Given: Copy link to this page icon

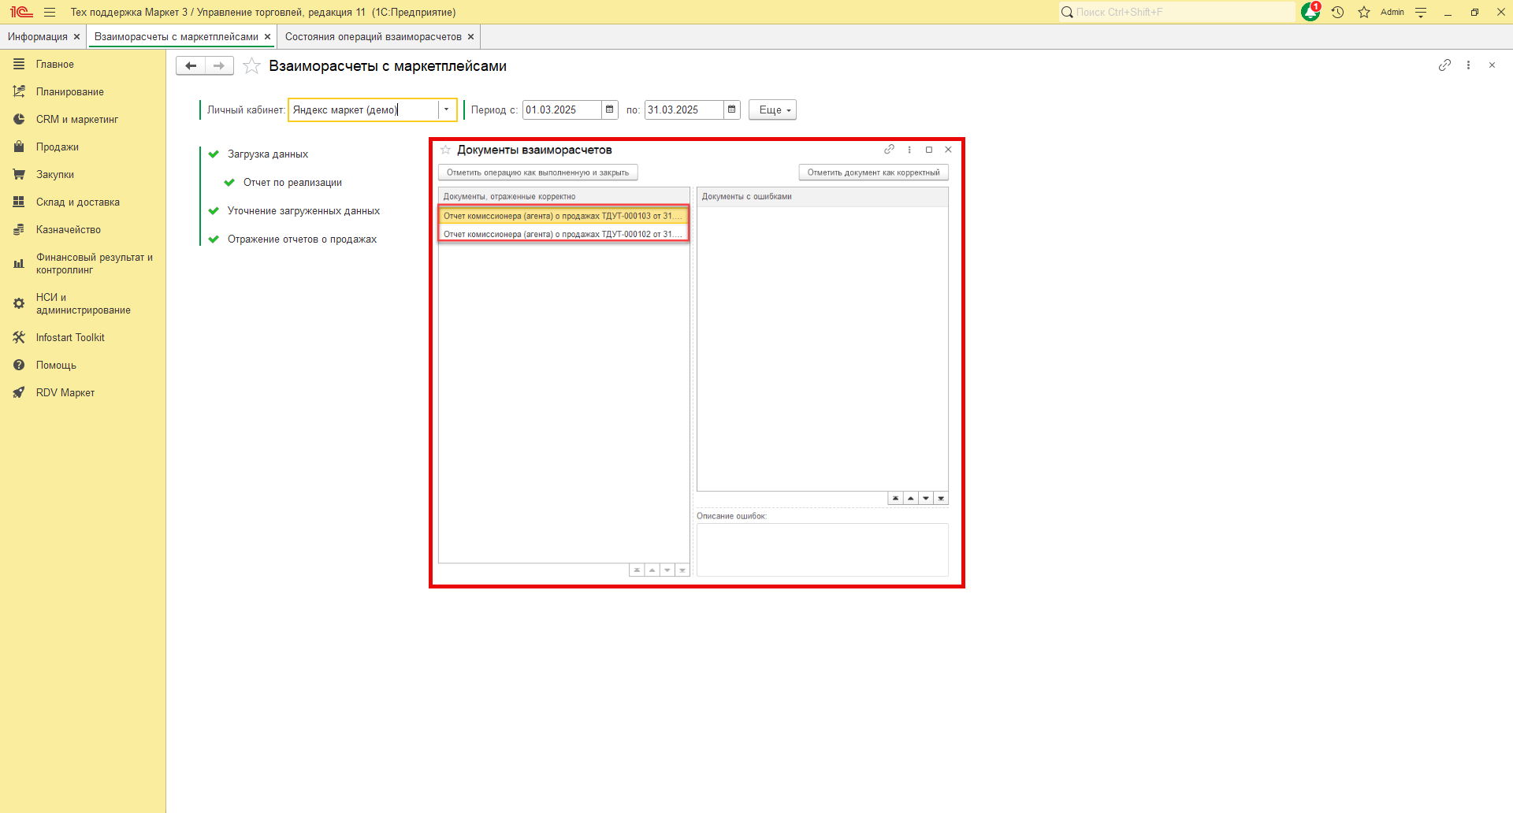Looking at the screenshot, I should coord(1444,65).
